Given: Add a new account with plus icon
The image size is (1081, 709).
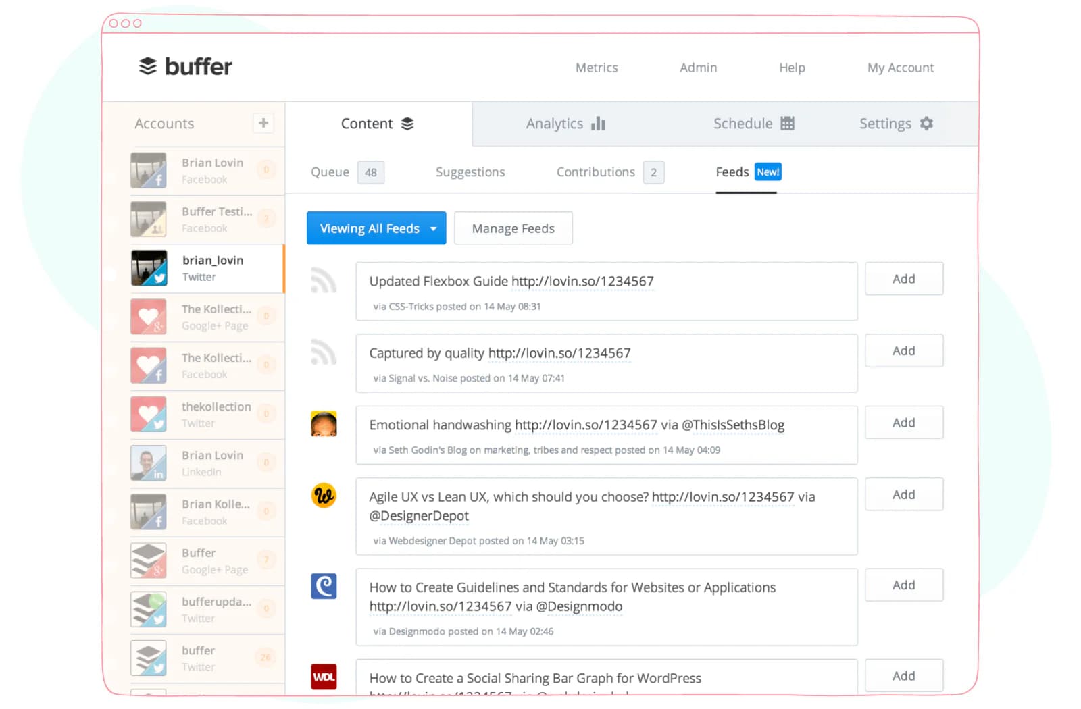Looking at the screenshot, I should (x=263, y=123).
